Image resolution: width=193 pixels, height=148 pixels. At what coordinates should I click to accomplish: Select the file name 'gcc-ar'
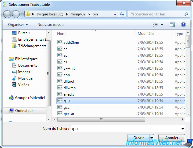click(x=69, y=114)
